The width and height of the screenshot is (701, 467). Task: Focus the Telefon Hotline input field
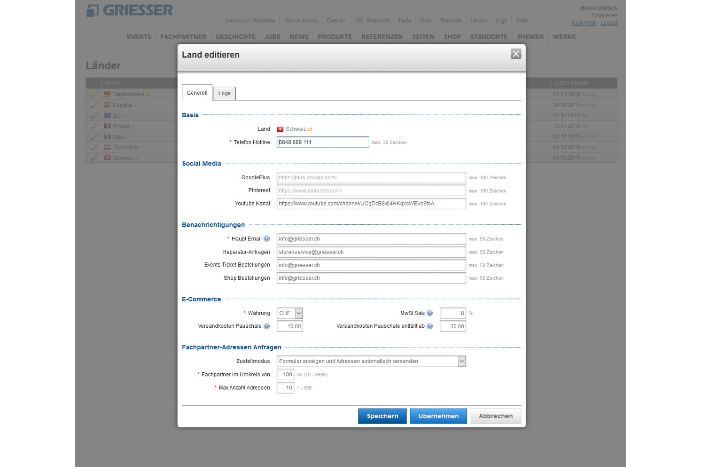click(322, 142)
